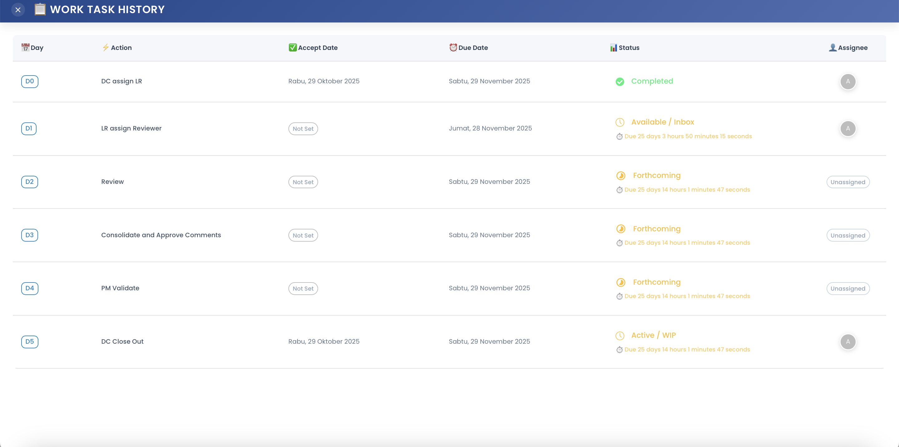This screenshot has height=447, width=899.
Task: Click the clipboard icon beside Work Task History
Action: pyautogui.click(x=40, y=9)
